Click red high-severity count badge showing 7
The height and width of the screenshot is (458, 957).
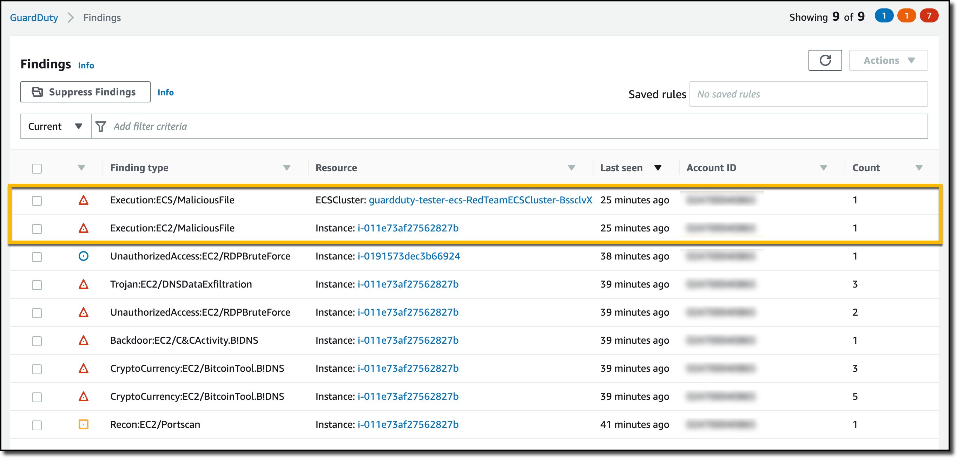tap(929, 16)
